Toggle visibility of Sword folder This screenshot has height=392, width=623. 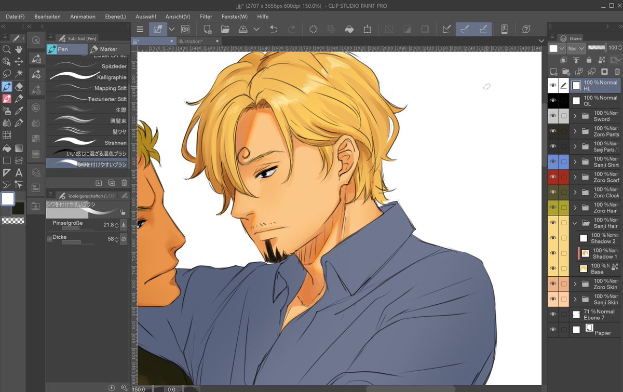pos(553,116)
